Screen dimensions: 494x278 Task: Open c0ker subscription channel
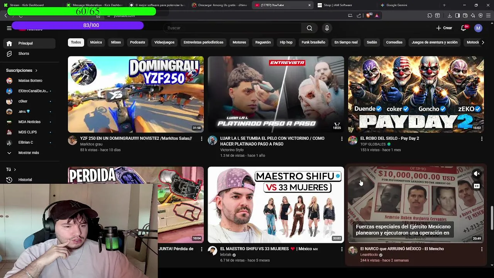point(30,101)
